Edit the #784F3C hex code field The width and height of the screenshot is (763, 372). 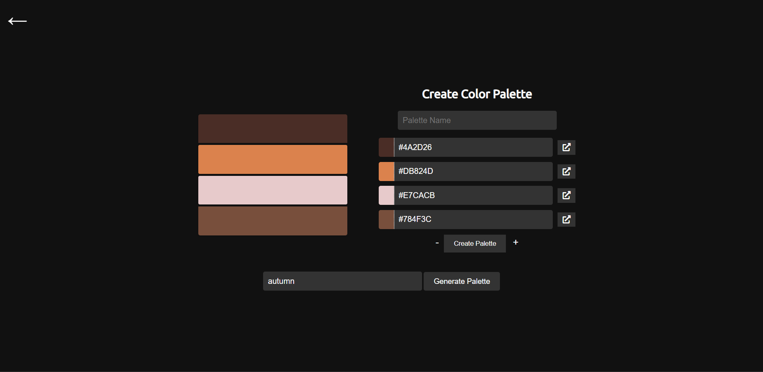pos(473,220)
